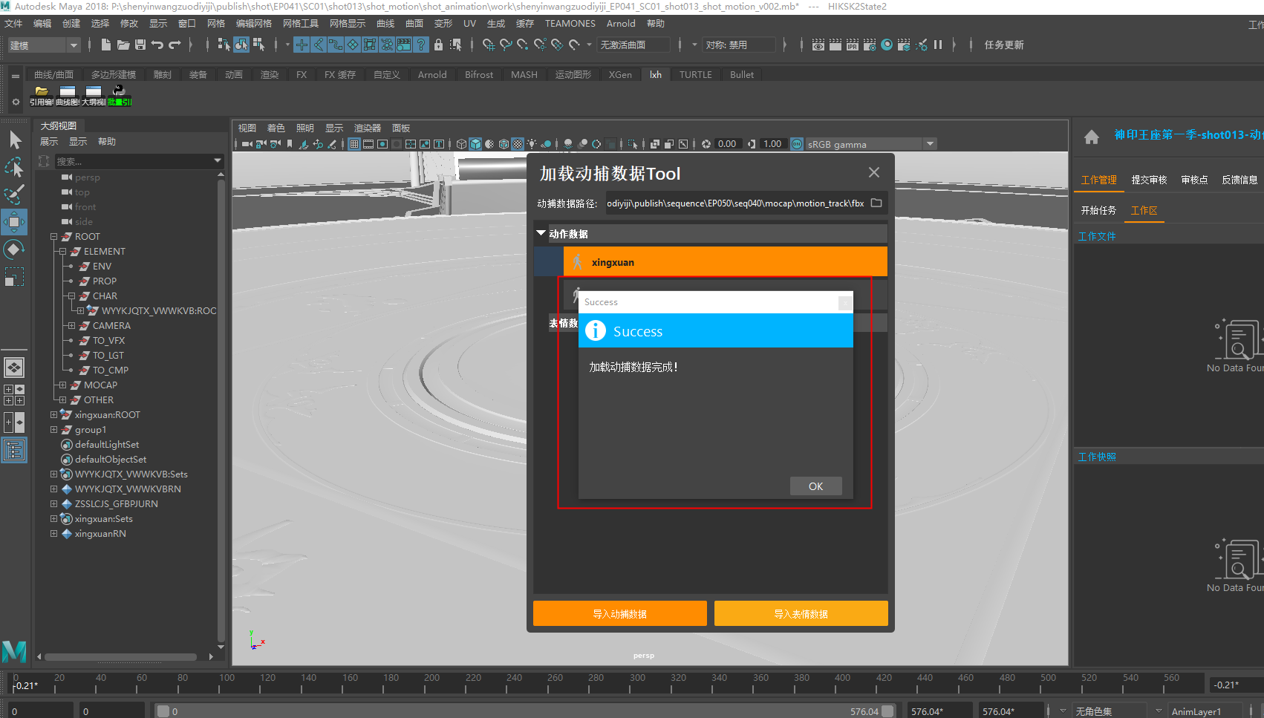This screenshot has height=718, width=1264.
Task: Switch to the Arnold shelf tab
Action: click(431, 75)
